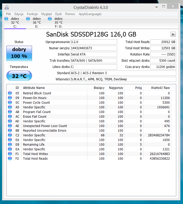Click the status orb of Remaining Life

pos(10,145)
